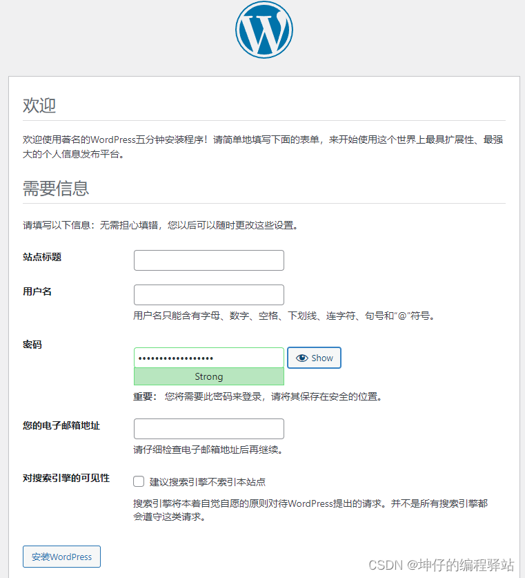The image size is (525, 578).
Task: Click the 安装WordPress button
Action: (61, 557)
